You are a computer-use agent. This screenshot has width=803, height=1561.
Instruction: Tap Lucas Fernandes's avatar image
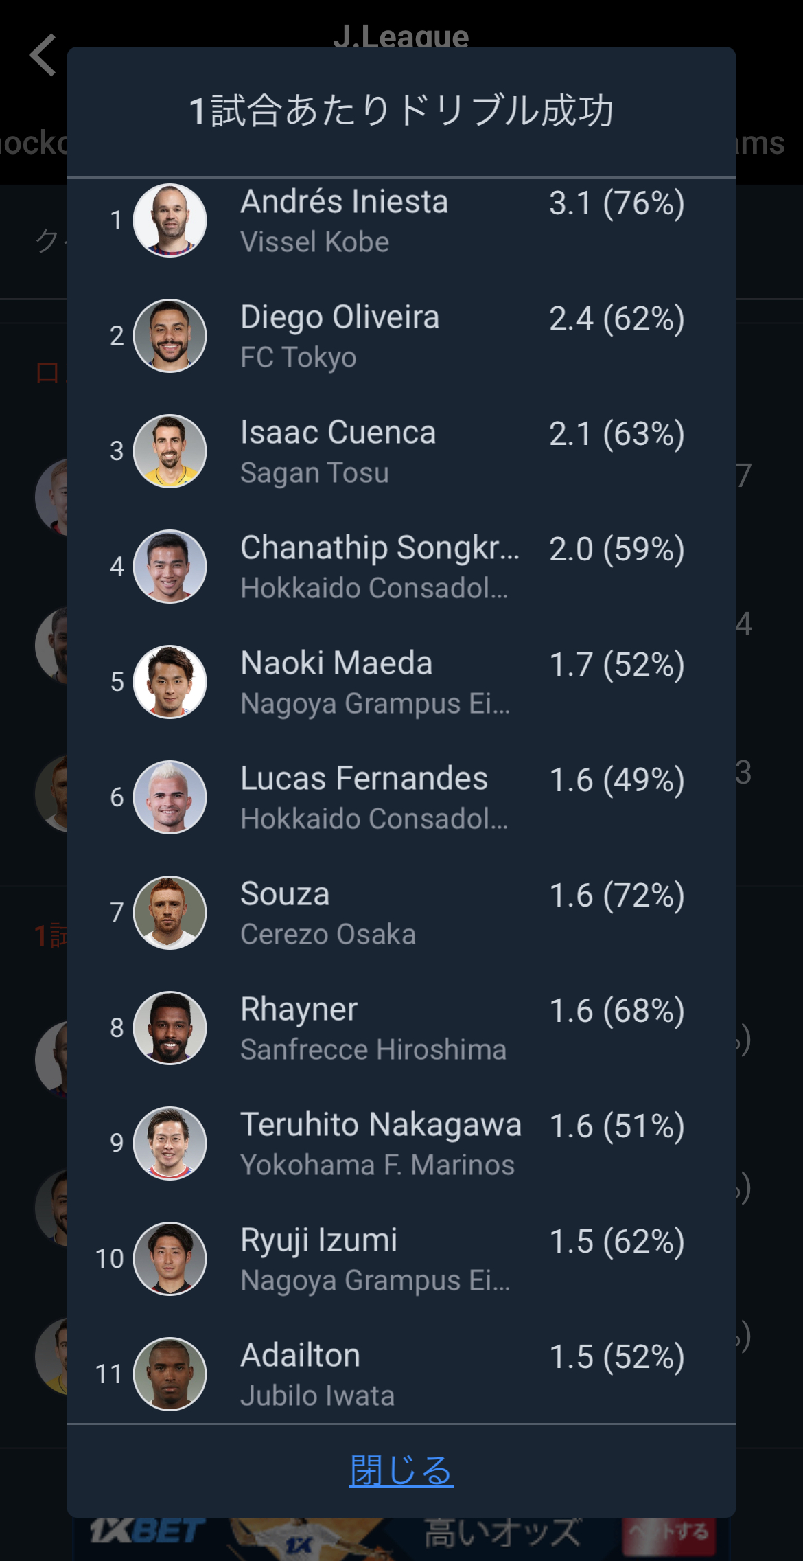pos(170,797)
